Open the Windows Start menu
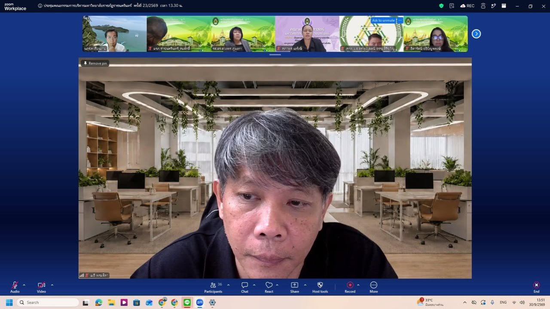 (x=9, y=303)
